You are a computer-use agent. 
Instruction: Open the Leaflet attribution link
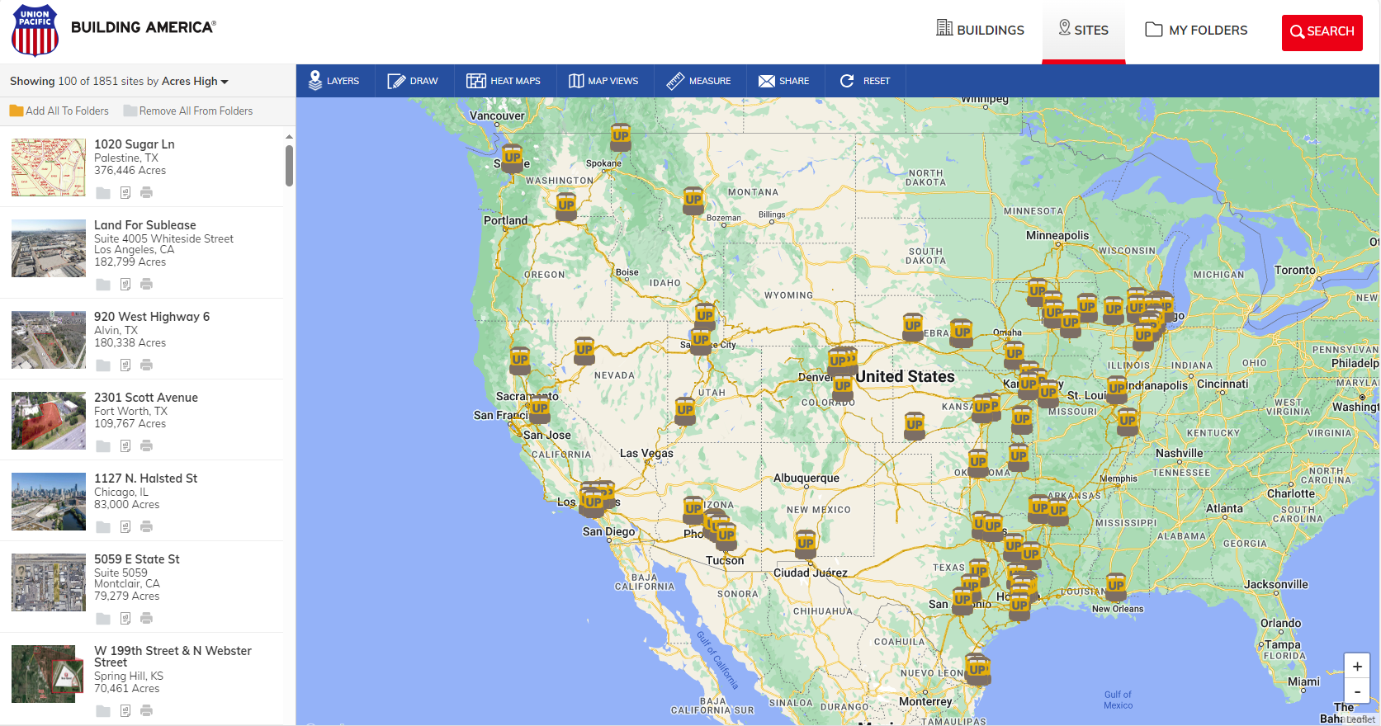[x=1361, y=719]
